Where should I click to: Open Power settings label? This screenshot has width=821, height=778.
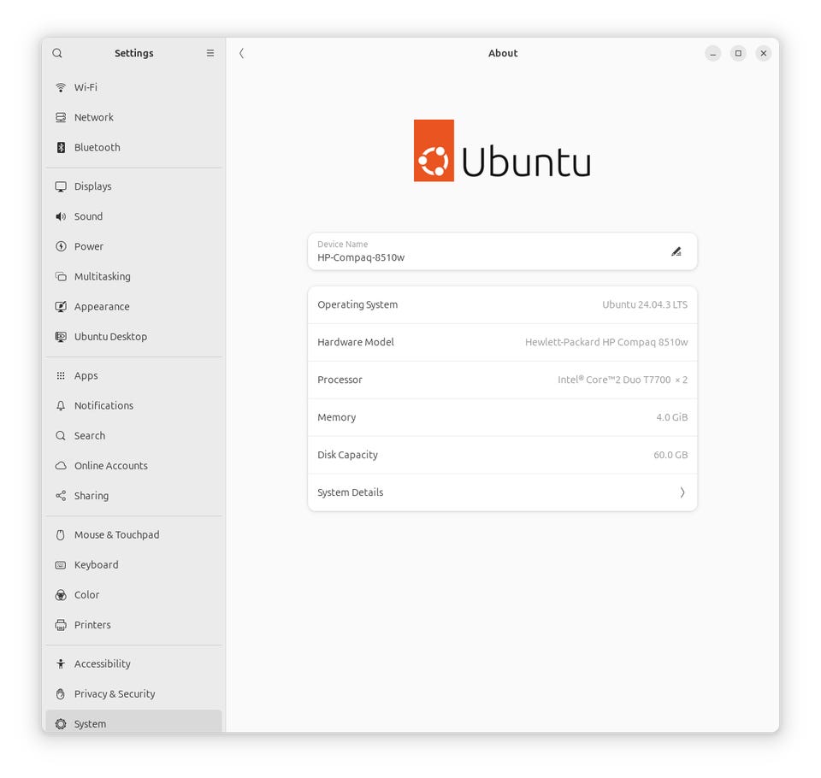click(x=88, y=246)
